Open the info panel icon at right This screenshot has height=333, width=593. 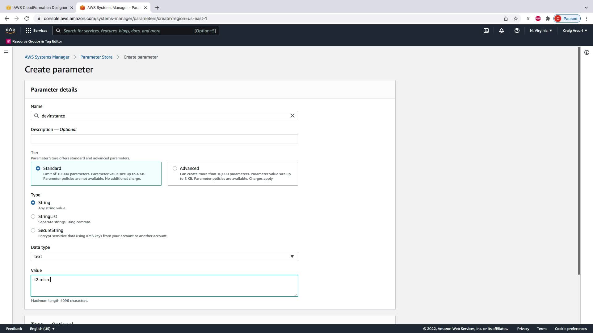point(587,52)
